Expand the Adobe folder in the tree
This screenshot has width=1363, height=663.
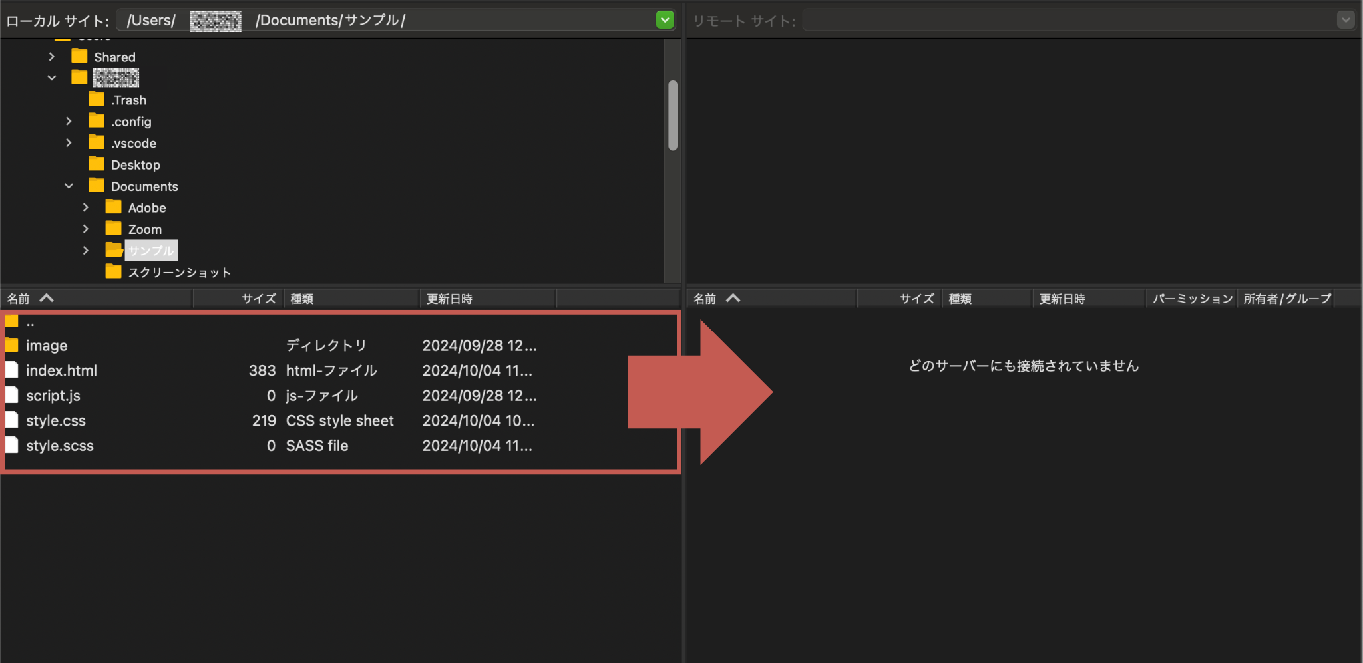pyautogui.click(x=87, y=207)
